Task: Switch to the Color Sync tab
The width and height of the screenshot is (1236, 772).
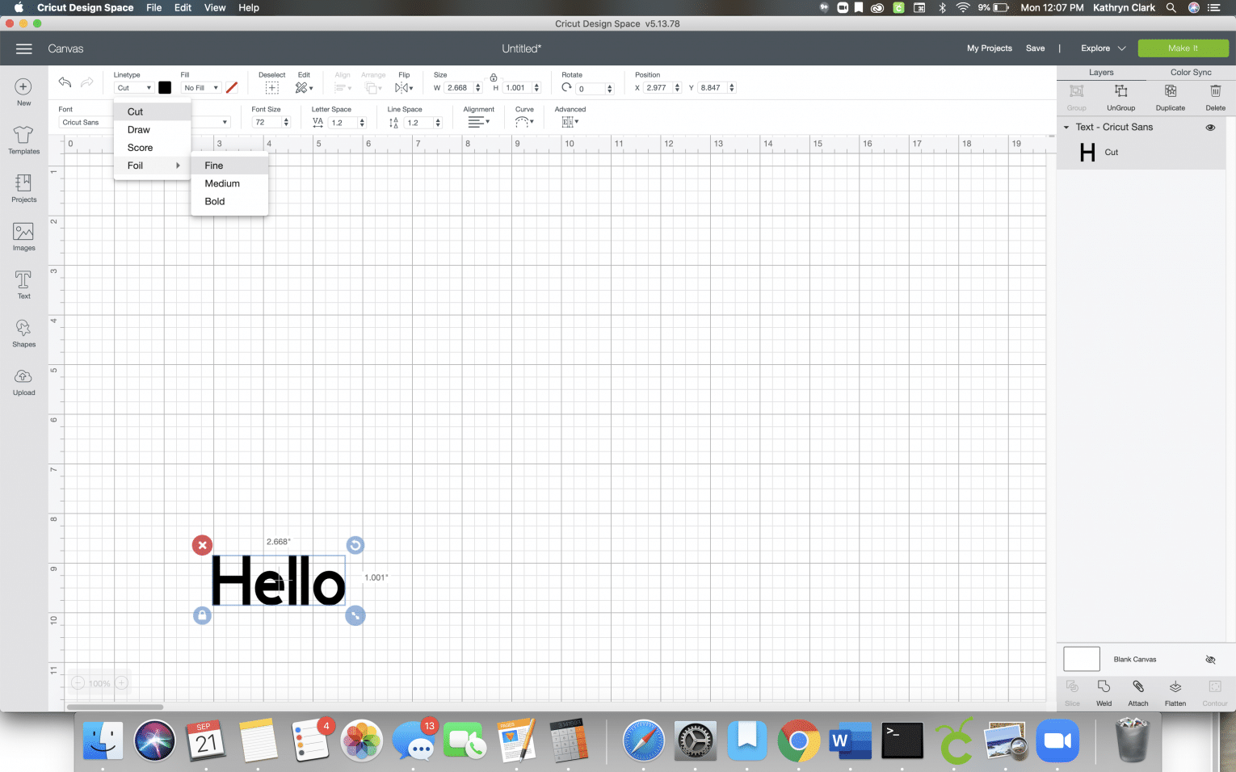Action: coord(1191,72)
